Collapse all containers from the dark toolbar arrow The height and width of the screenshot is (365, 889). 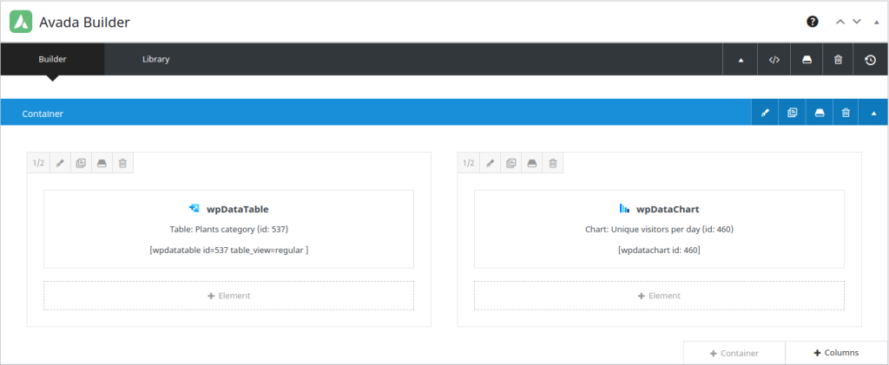(x=741, y=60)
